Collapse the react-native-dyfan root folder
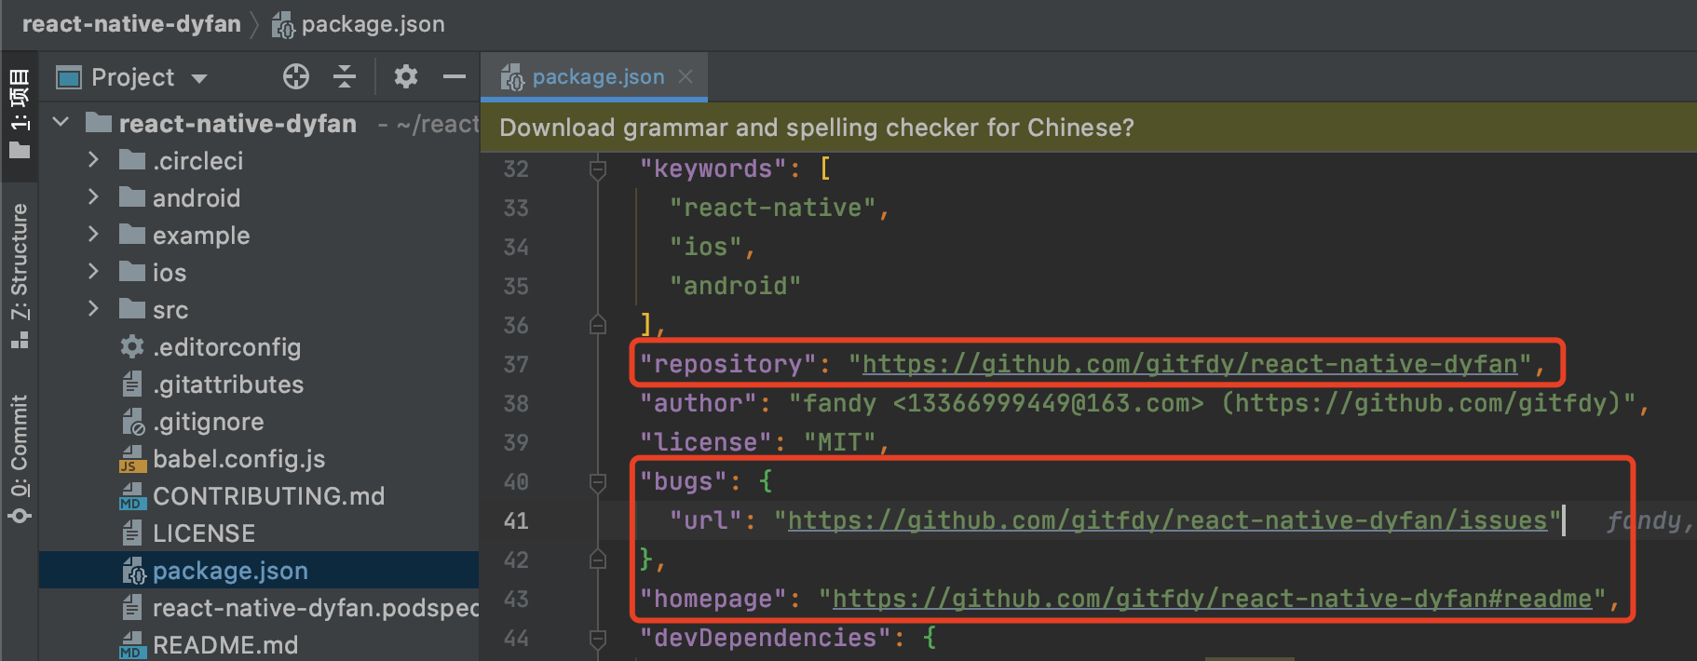Viewport: 1697px width, 661px height. point(61,122)
